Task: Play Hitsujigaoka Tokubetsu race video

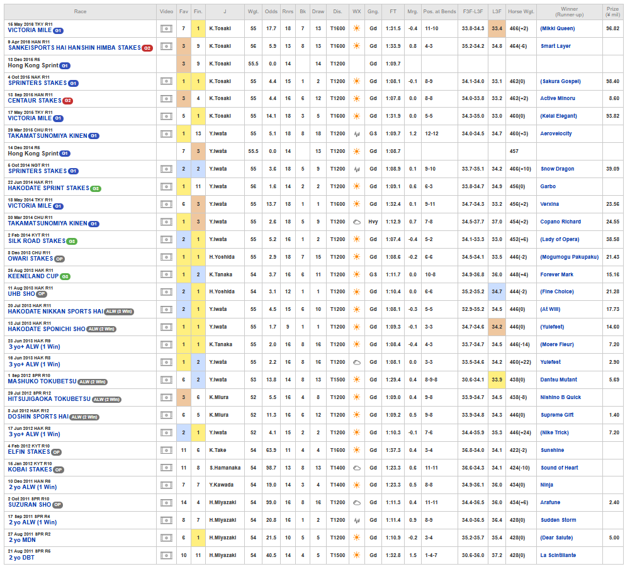Action: click(x=166, y=398)
